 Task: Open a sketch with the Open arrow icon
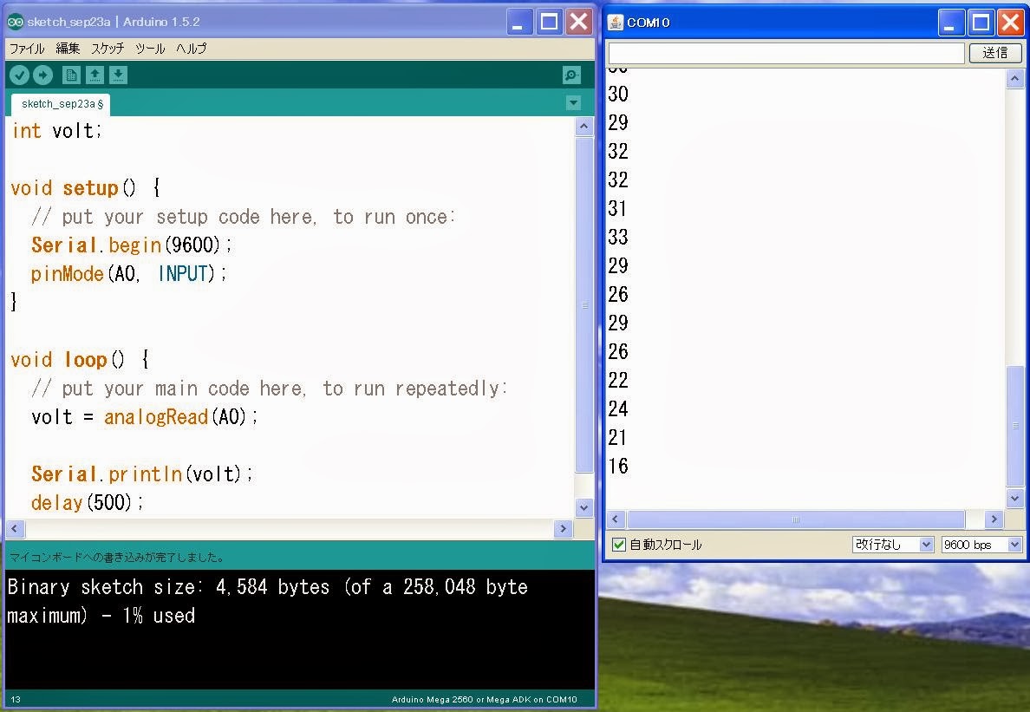95,75
